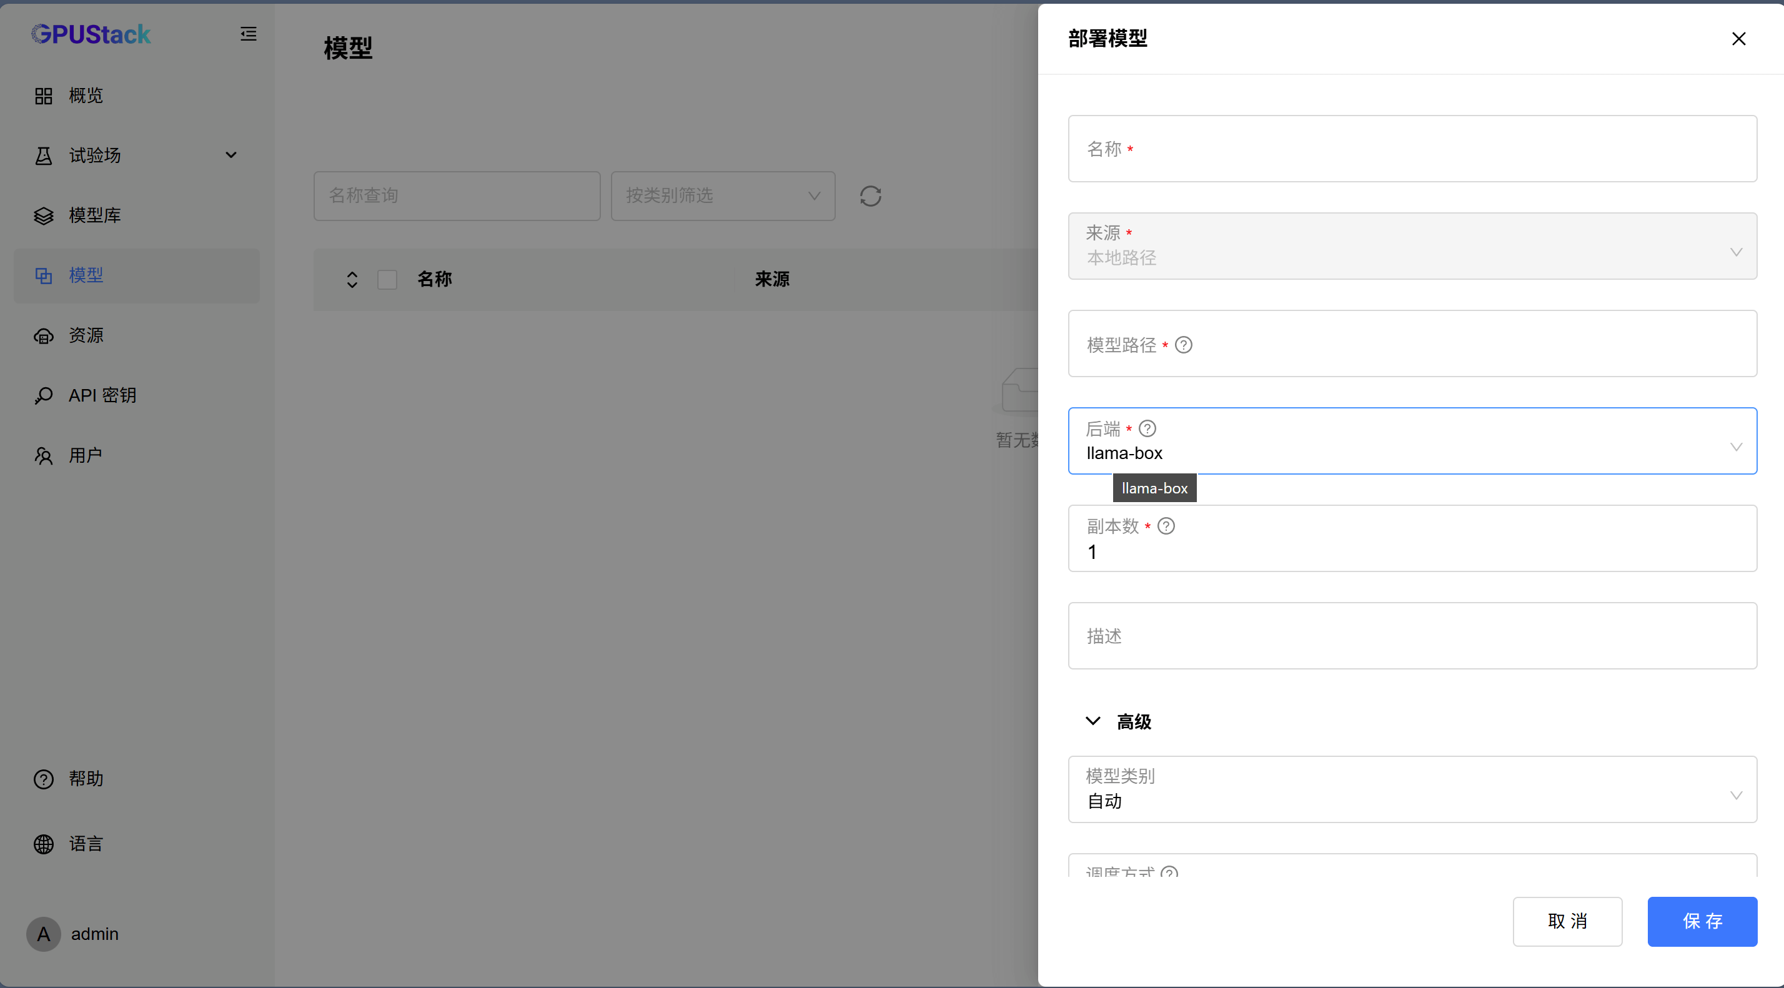Screen dimensions: 1784x988
Task: Close the 部署模型 drawer
Action: click(x=1738, y=39)
